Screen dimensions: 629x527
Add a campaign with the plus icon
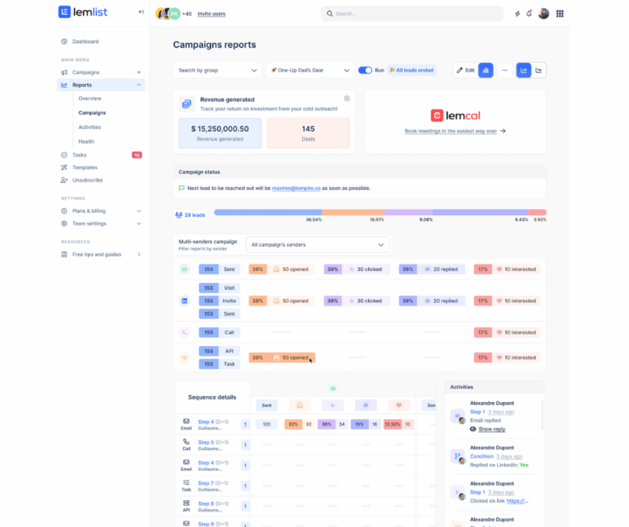[x=139, y=72]
